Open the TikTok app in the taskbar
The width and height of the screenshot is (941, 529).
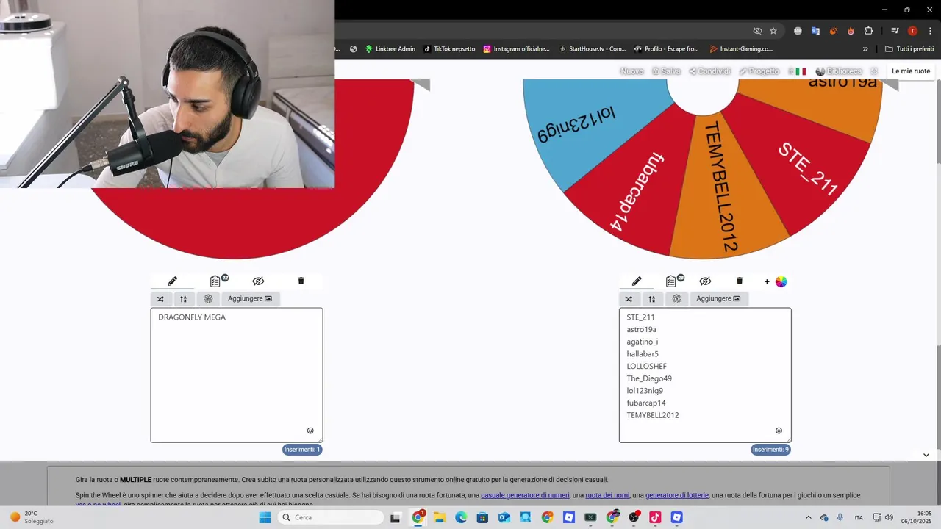[655, 517]
